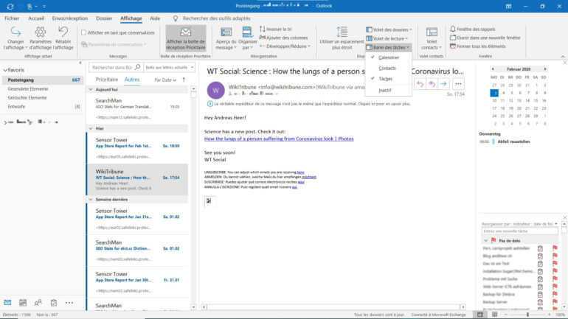
Task: Mark Backup für Zimbra task complete
Action: point(540,295)
